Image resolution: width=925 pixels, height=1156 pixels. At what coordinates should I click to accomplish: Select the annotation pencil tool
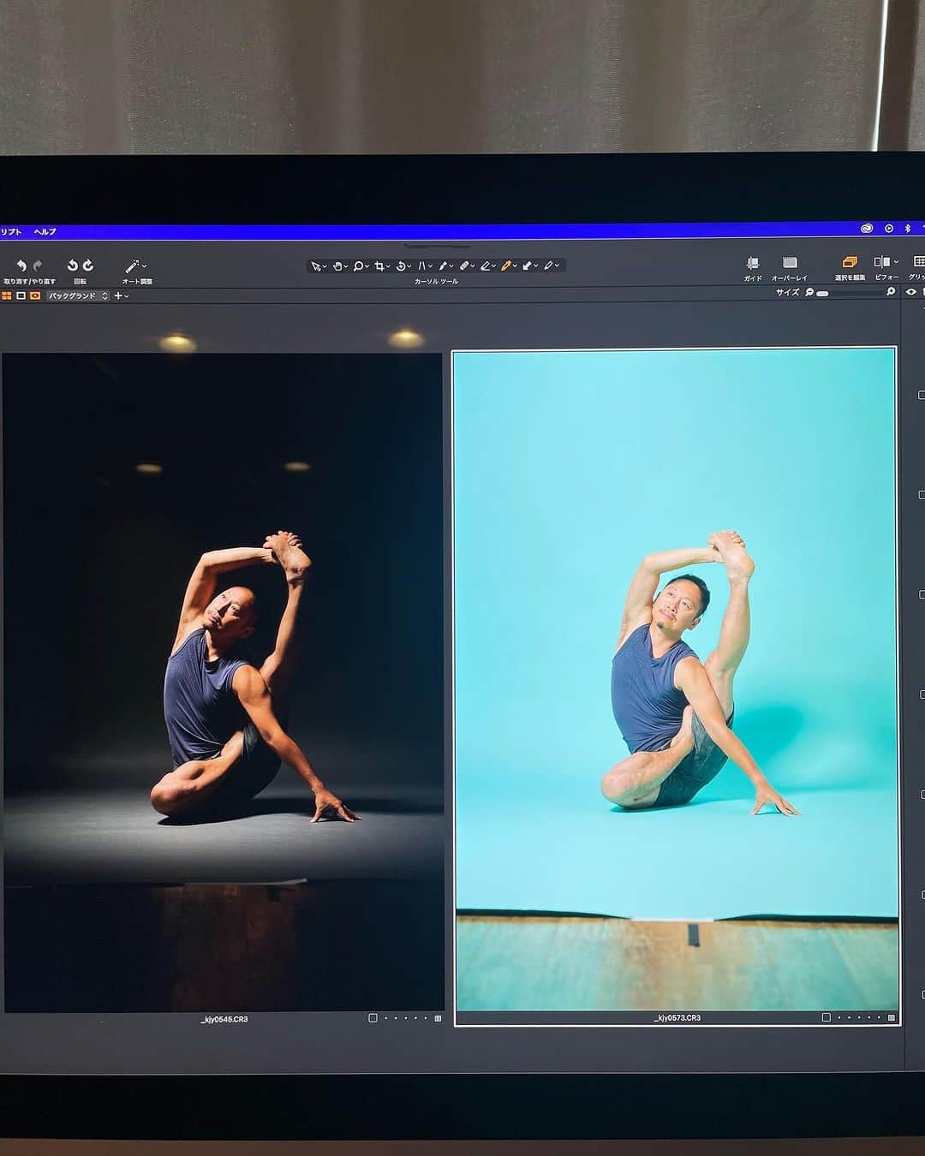click(548, 266)
